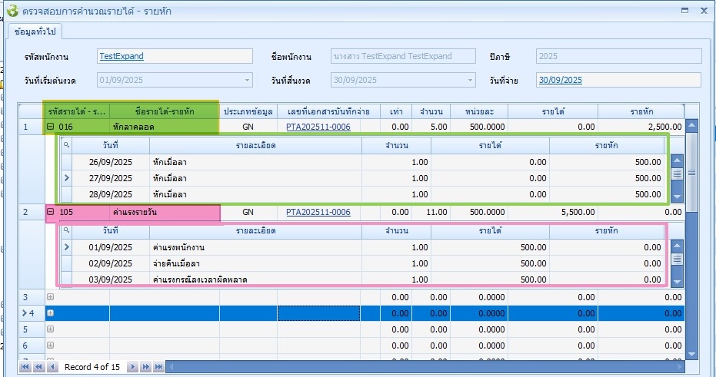Screen dimensions: 716x377
Task: Expand row 5 details
Action: tap(51, 329)
